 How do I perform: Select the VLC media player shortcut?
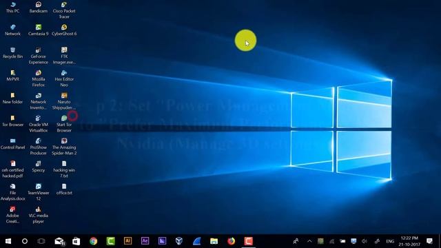coord(39,215)
